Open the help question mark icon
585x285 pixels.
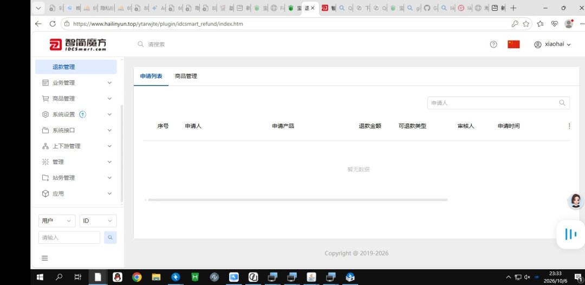(x=493, y=44)
